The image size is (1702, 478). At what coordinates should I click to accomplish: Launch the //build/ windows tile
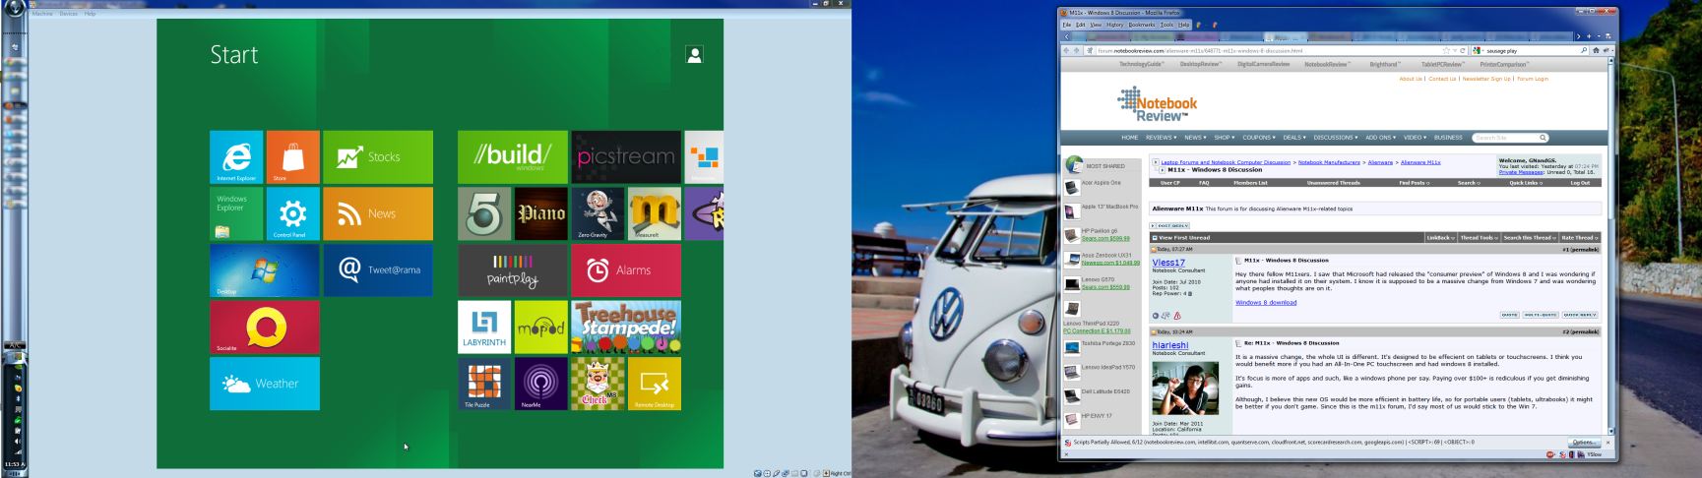[513, 157]
